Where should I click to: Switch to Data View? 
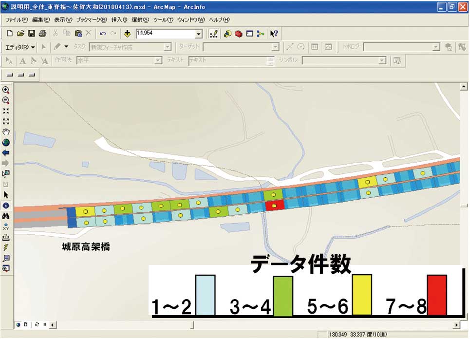(19, 324)
